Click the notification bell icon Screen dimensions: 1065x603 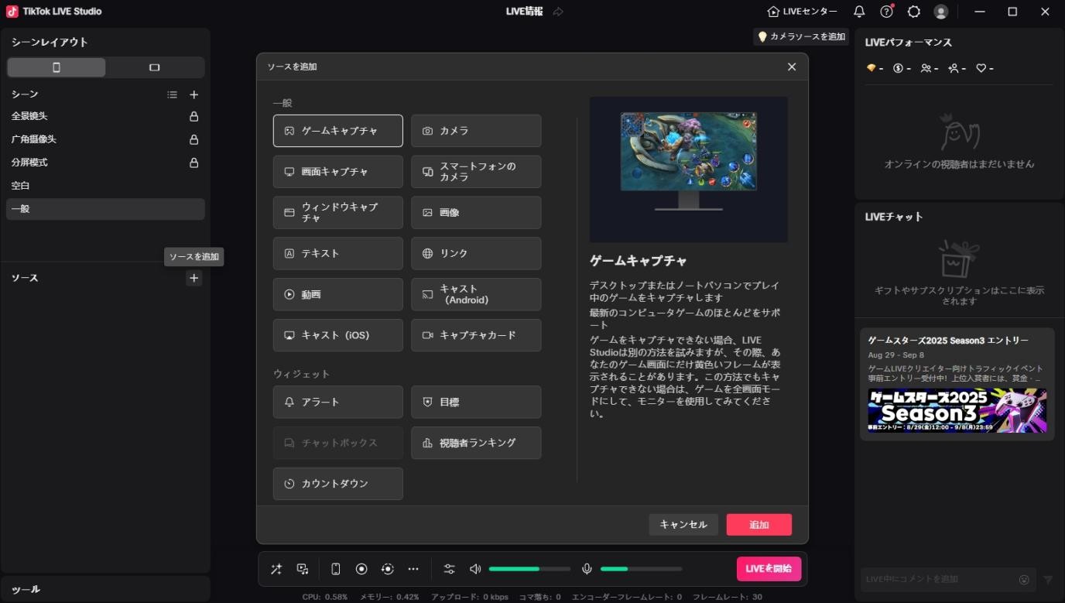coord(859,12)
